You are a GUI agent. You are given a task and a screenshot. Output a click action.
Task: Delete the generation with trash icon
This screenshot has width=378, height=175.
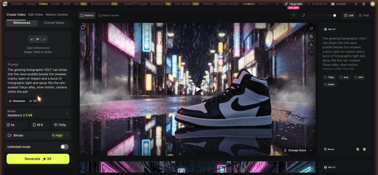pos(364,149)
